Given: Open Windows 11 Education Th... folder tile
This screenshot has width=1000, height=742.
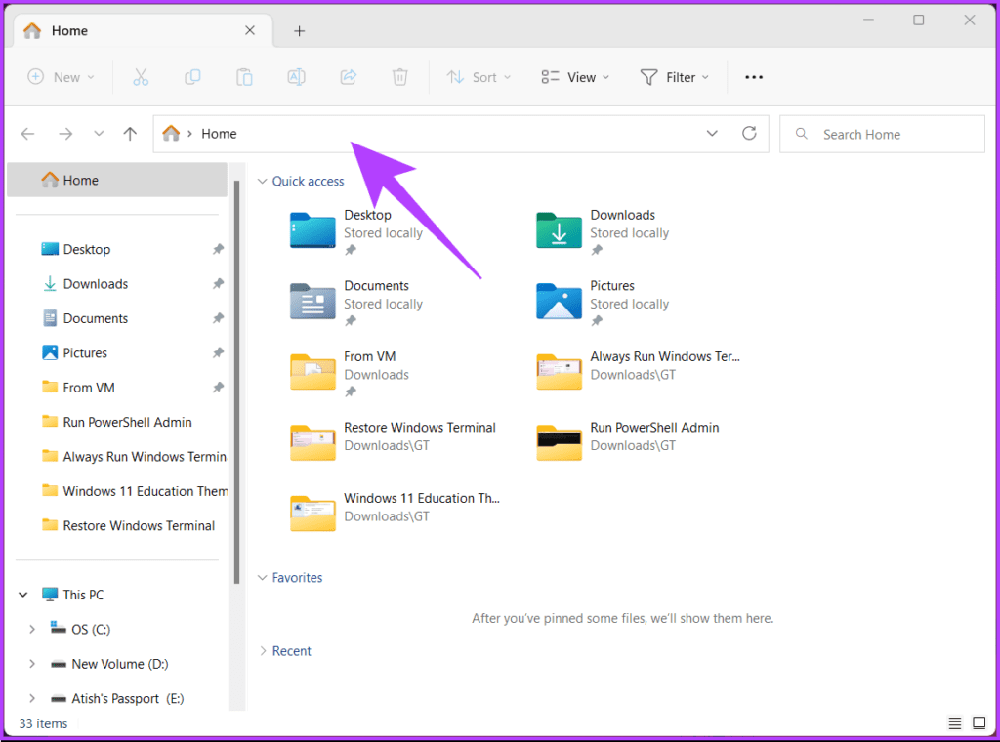Looking at the screenshot, I should click(x=396, y=513).
